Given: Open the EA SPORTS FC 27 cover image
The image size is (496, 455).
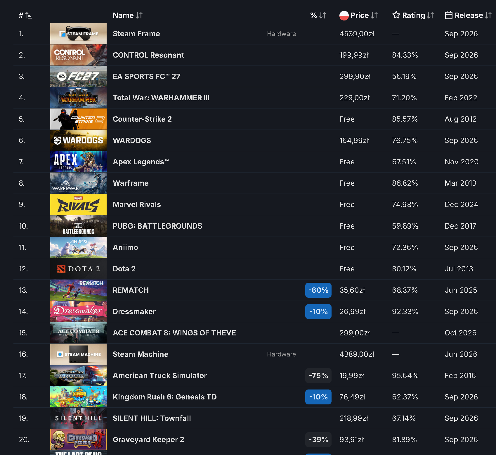Looking at the screenshot, I should [x=78, y=76].
